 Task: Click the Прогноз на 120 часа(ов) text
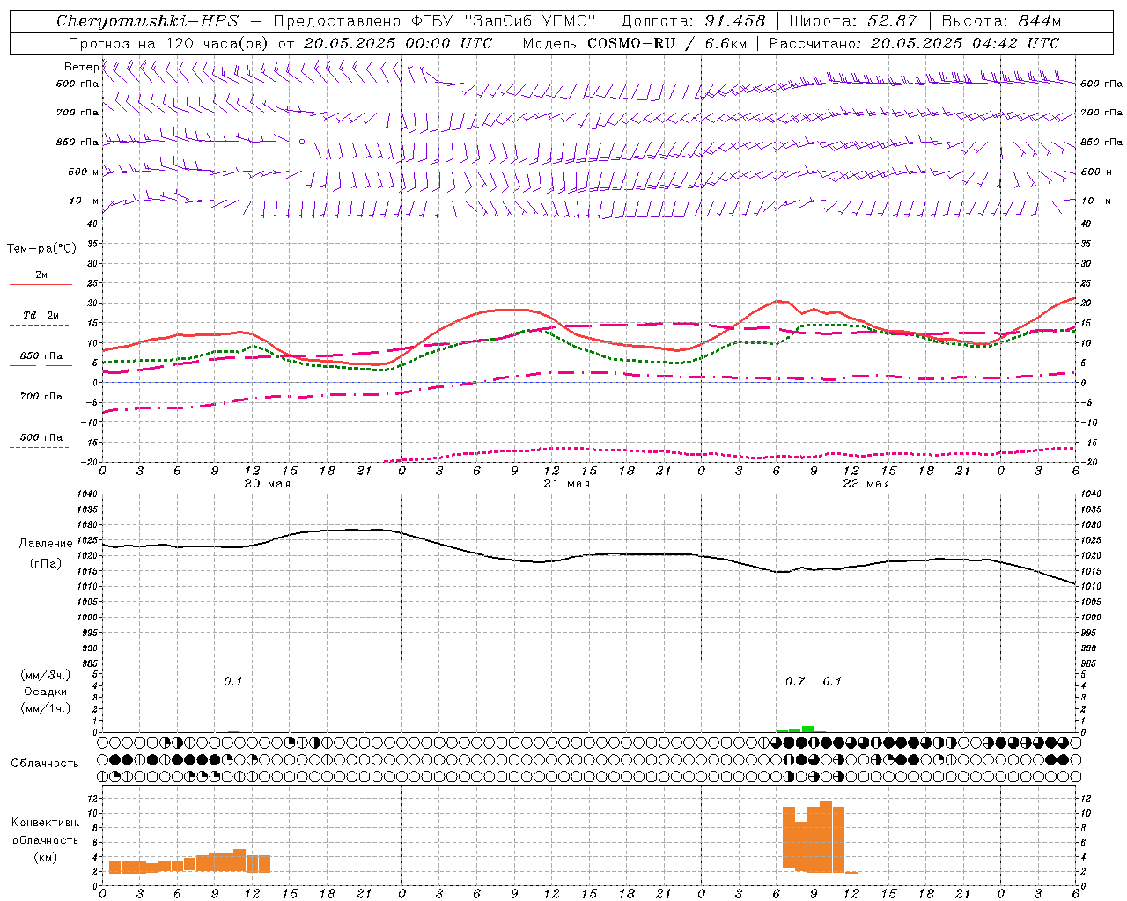169,43
